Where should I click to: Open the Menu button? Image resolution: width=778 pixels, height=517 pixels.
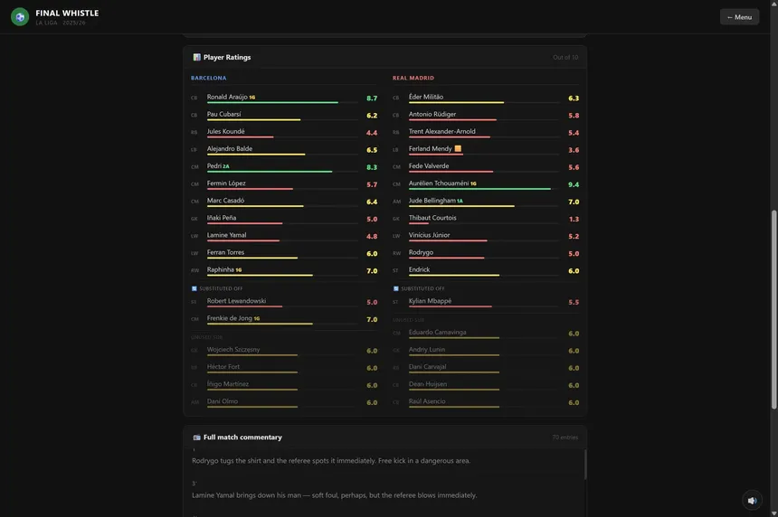(x=739, y=17)
